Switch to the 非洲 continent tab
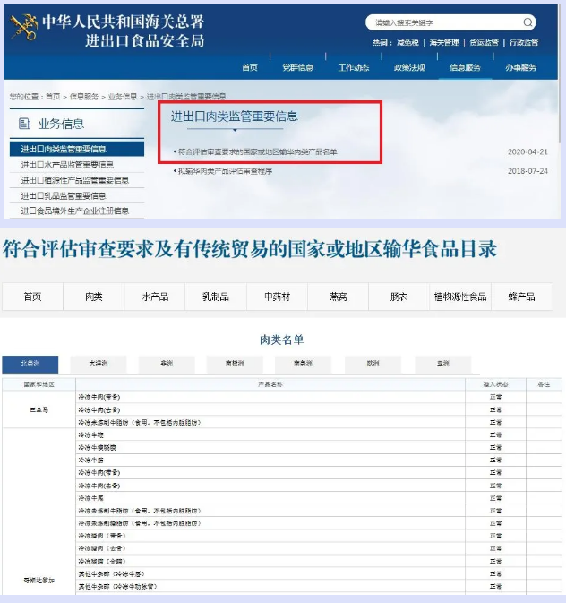Screen dimensions: 566x603 (167, 364)
